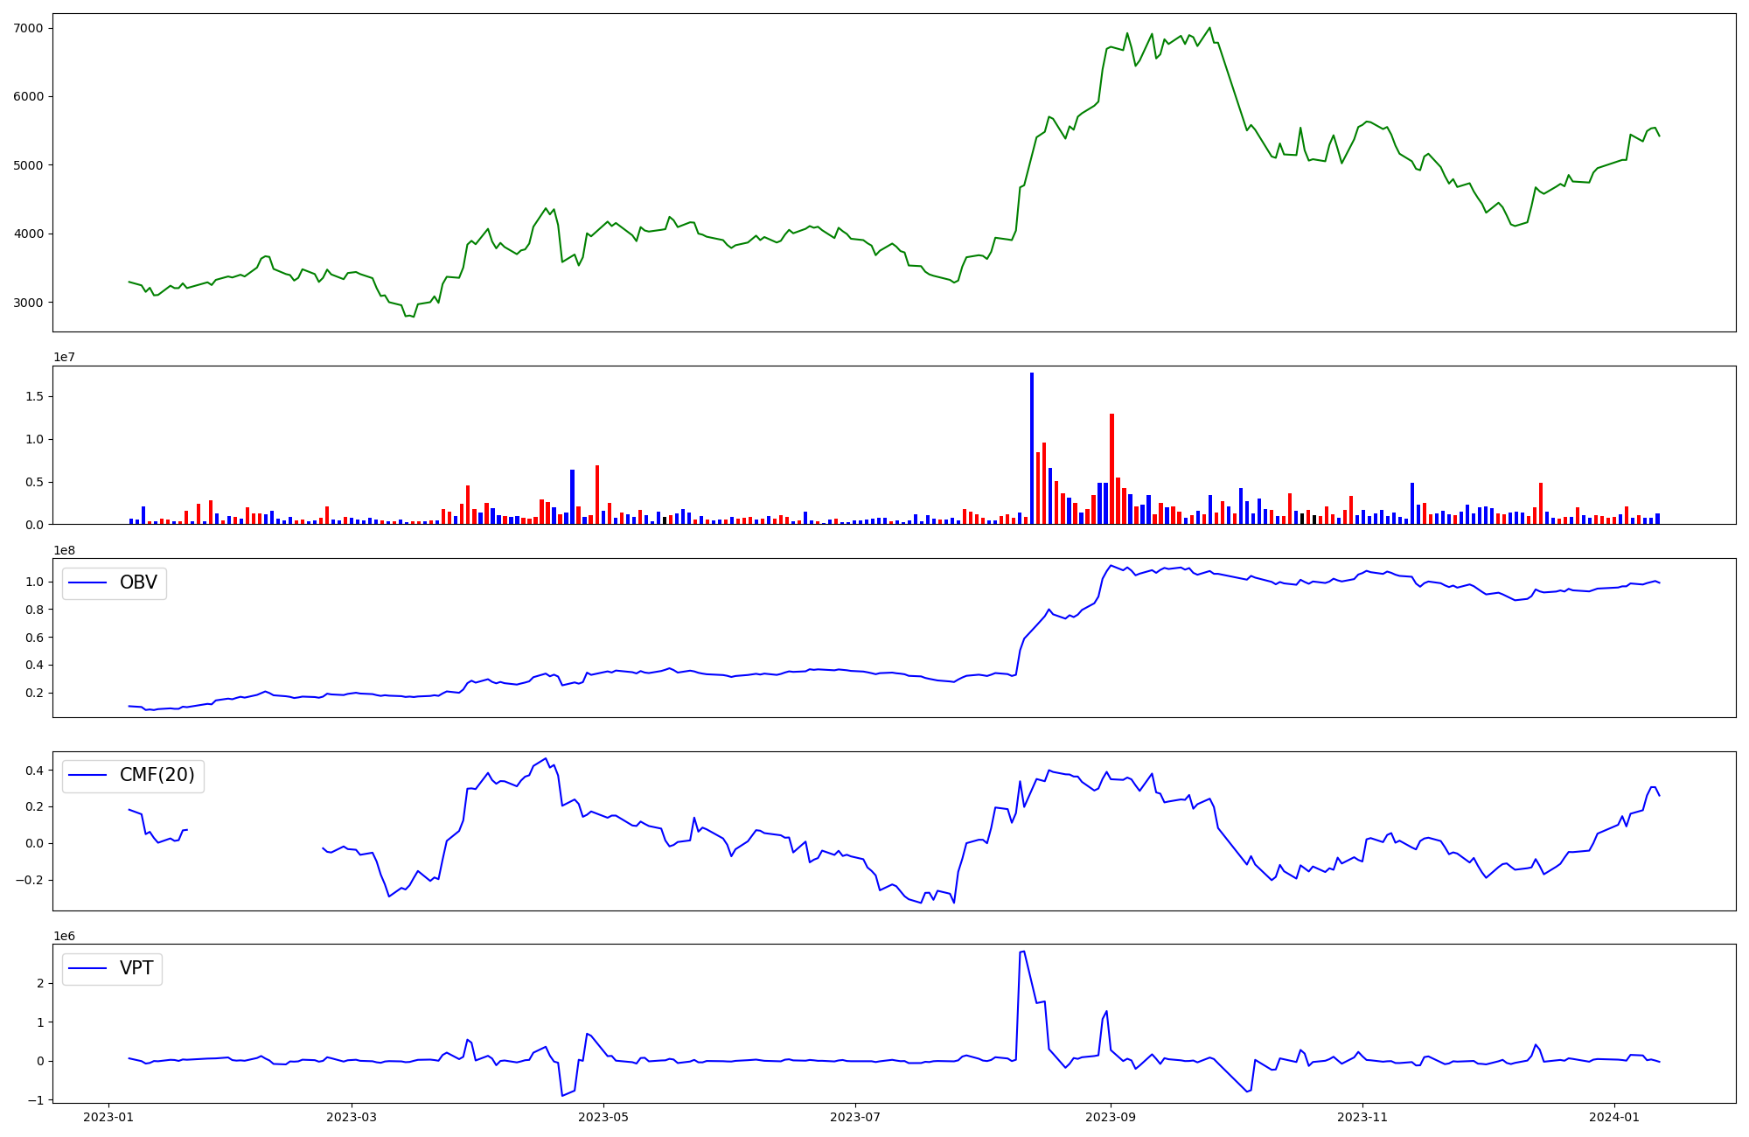
Task: Click the 2023-05 x-axis date label
Action: (603, 1117)
